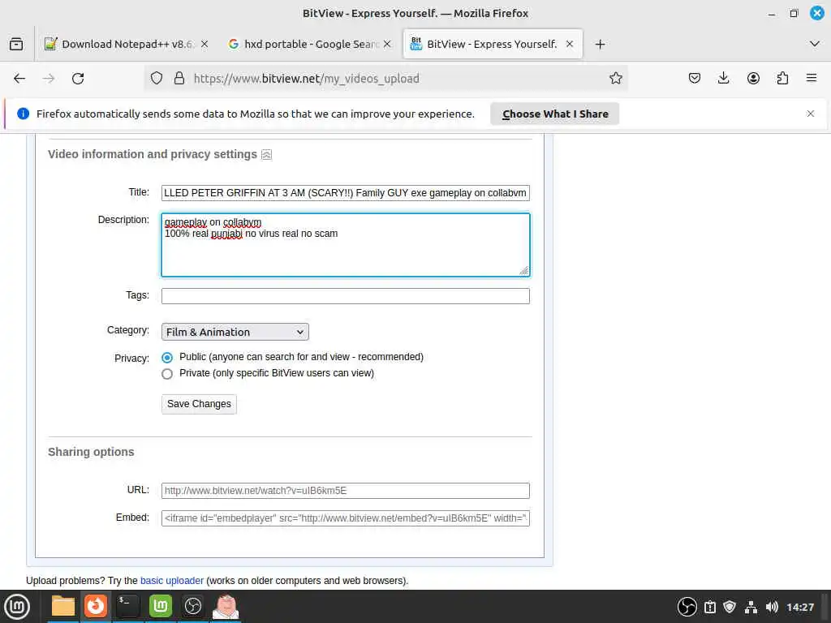Dismiss the Mozilla data notification bar
Viewport: 831px width, 623px height.
(x=811, y=114)
